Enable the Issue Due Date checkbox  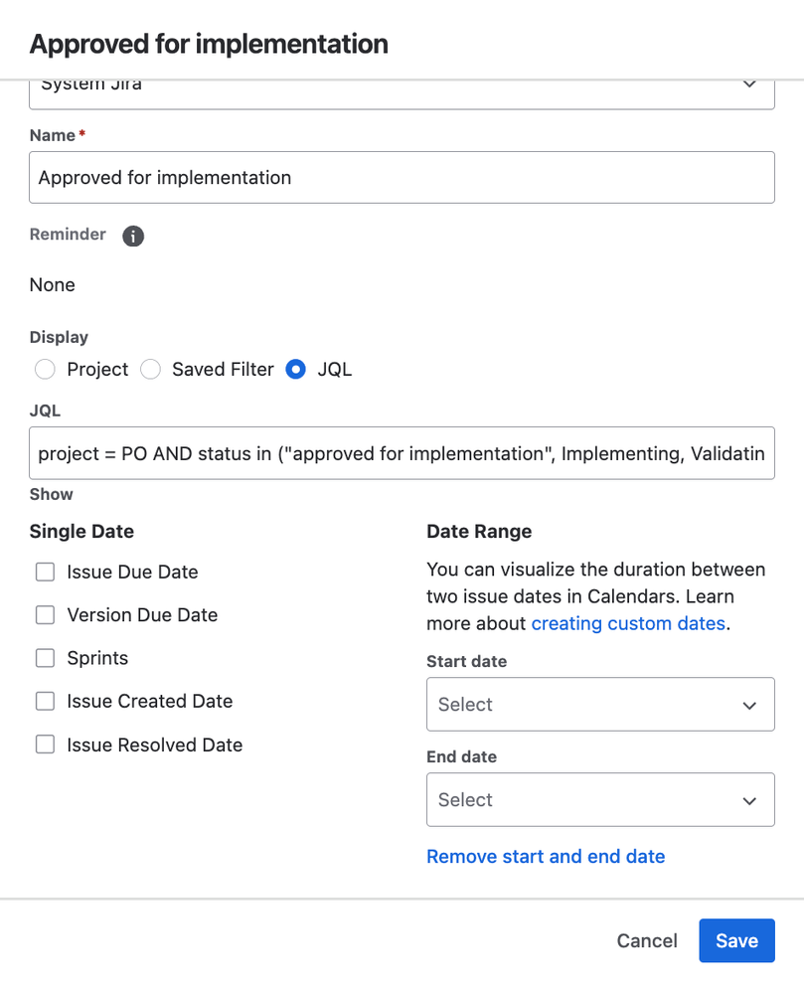(45, 572)
